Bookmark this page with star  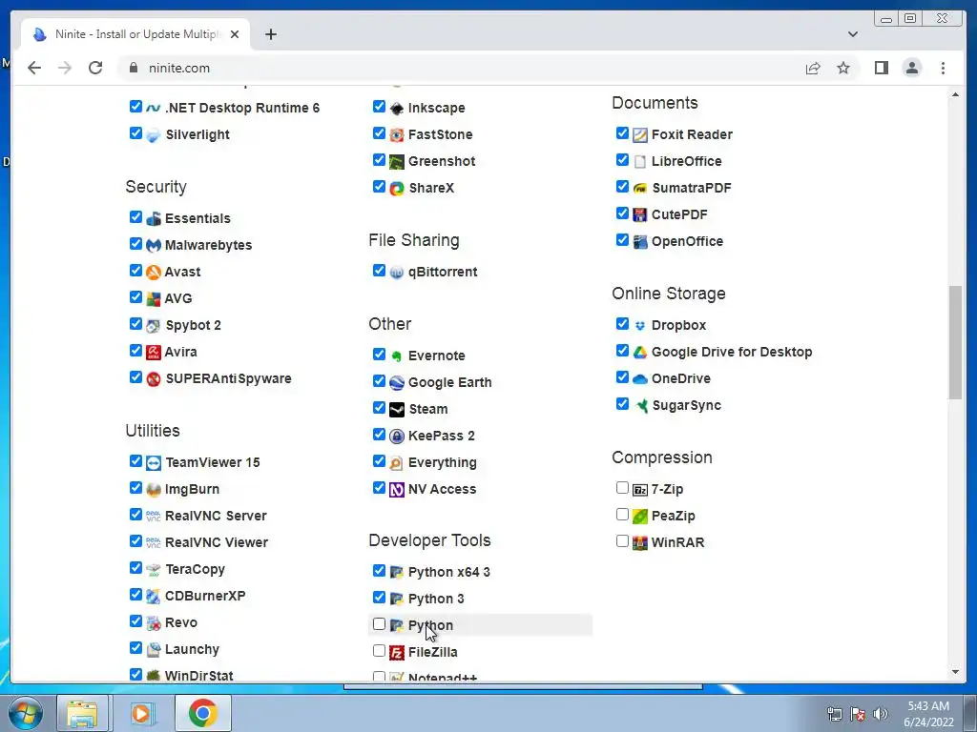(843, 68)
